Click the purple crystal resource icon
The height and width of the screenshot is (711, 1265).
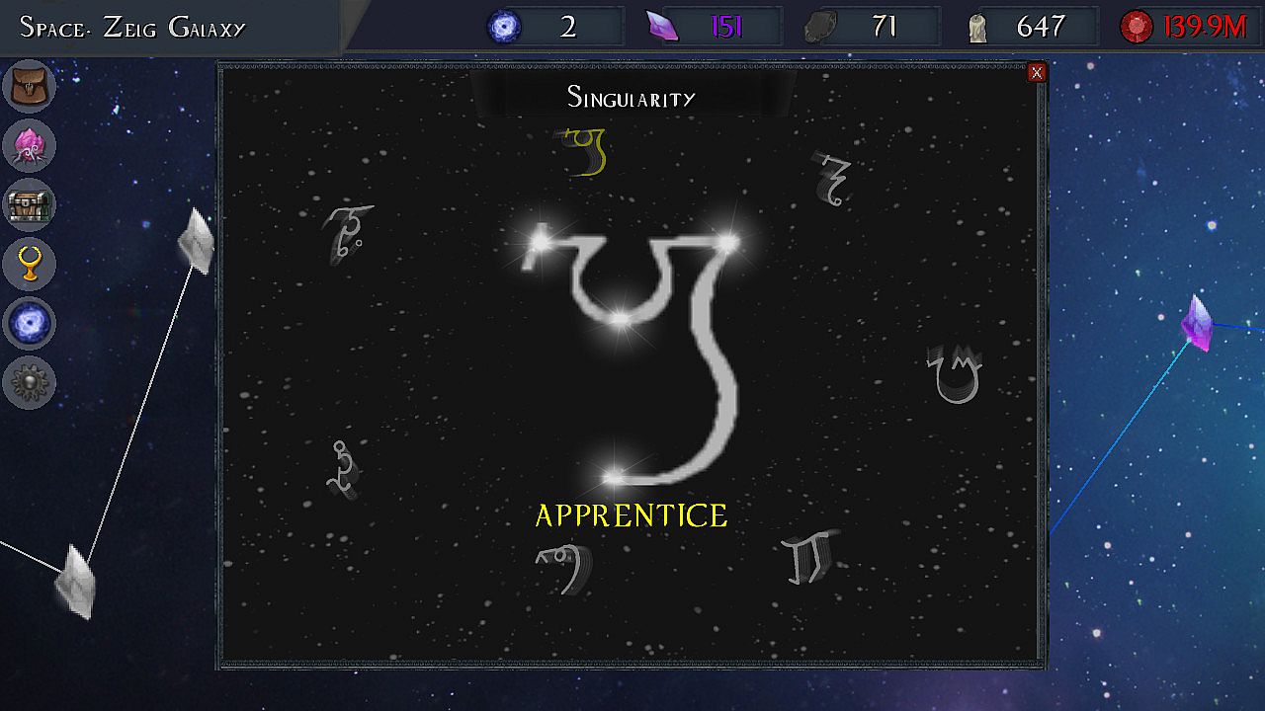coord(661,27)
